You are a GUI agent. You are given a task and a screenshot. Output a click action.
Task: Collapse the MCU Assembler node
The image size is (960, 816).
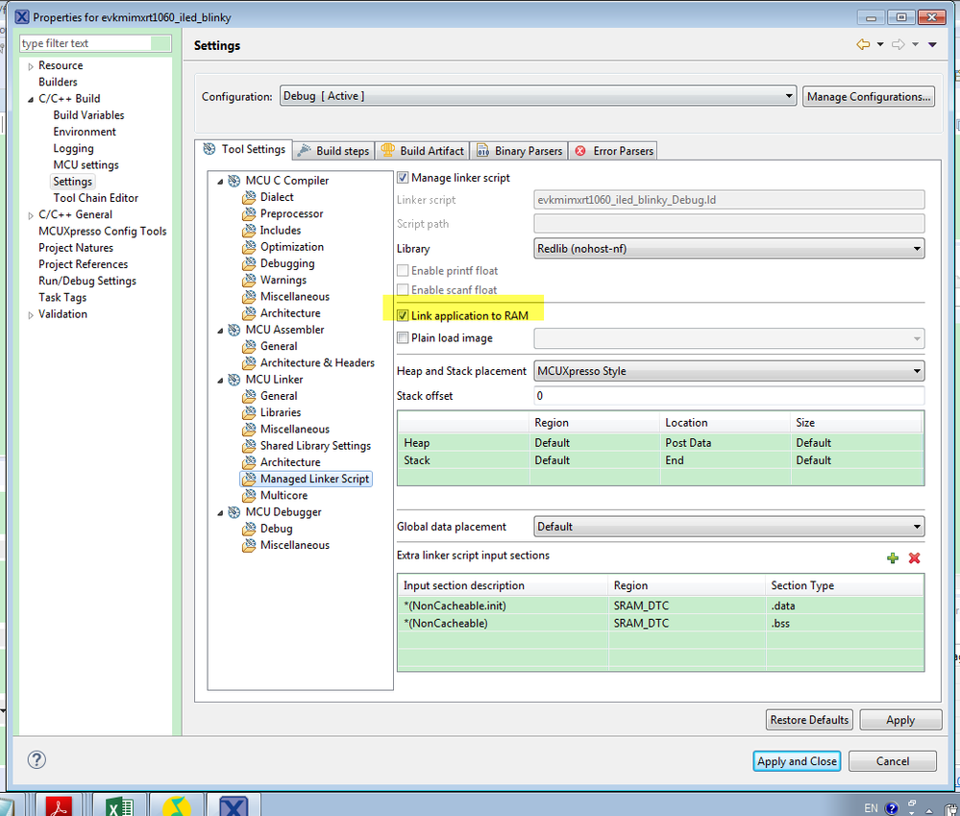(220, 330)
